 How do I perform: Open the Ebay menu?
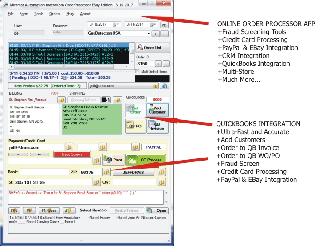pos(70,14)
